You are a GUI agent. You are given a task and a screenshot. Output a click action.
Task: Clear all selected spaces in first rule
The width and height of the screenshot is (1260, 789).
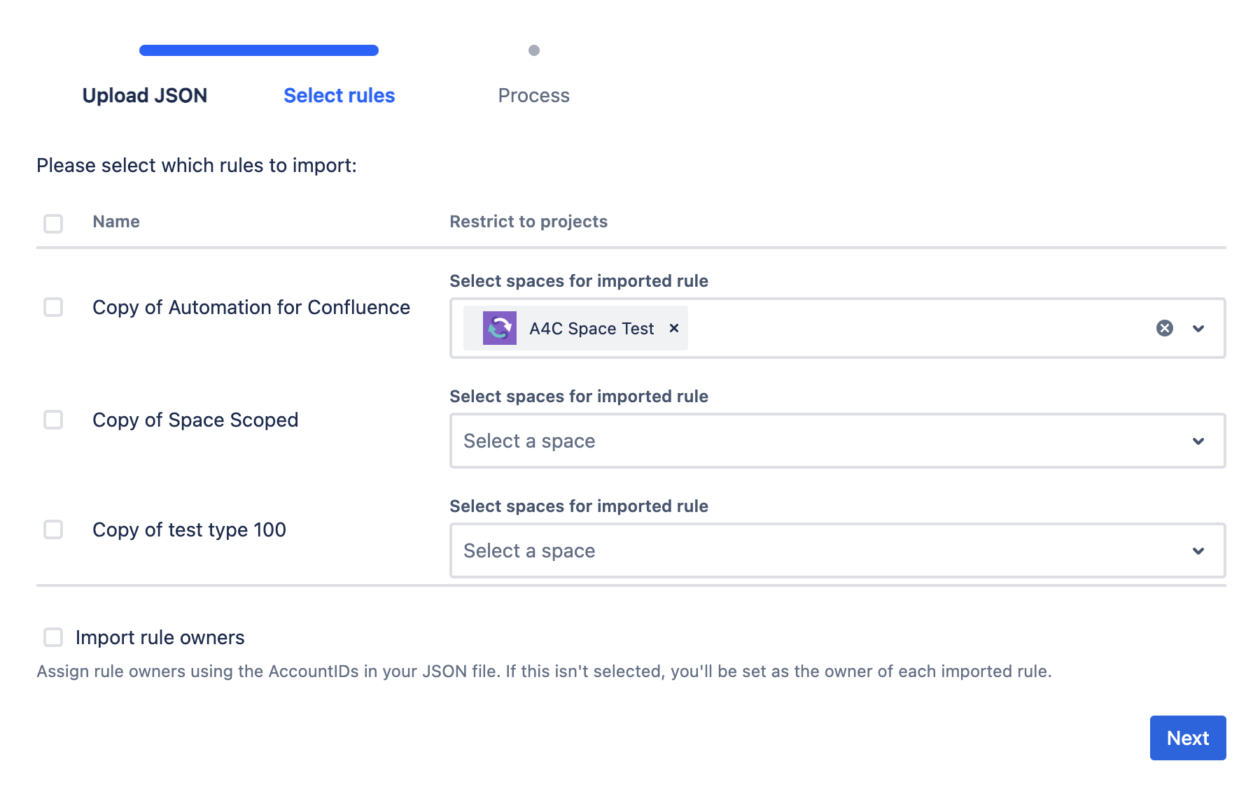[1165, 328]
